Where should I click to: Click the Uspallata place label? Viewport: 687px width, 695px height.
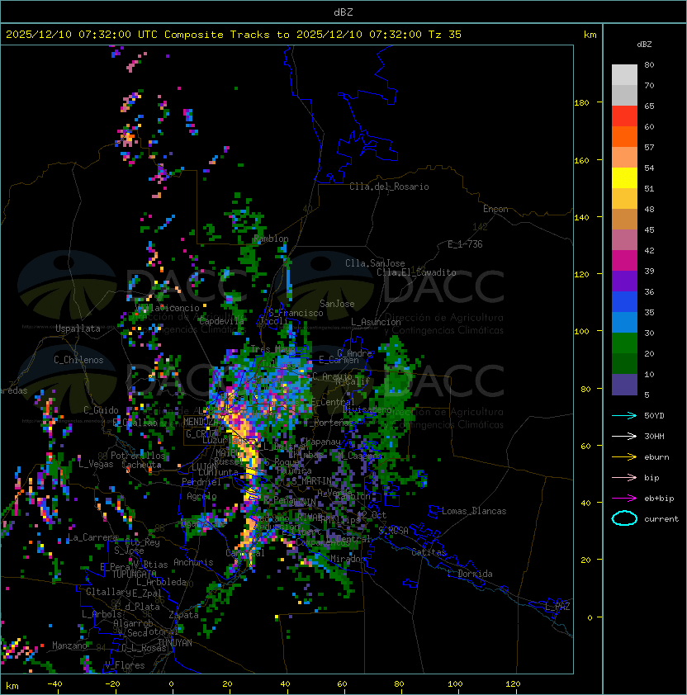click(78, 329)
